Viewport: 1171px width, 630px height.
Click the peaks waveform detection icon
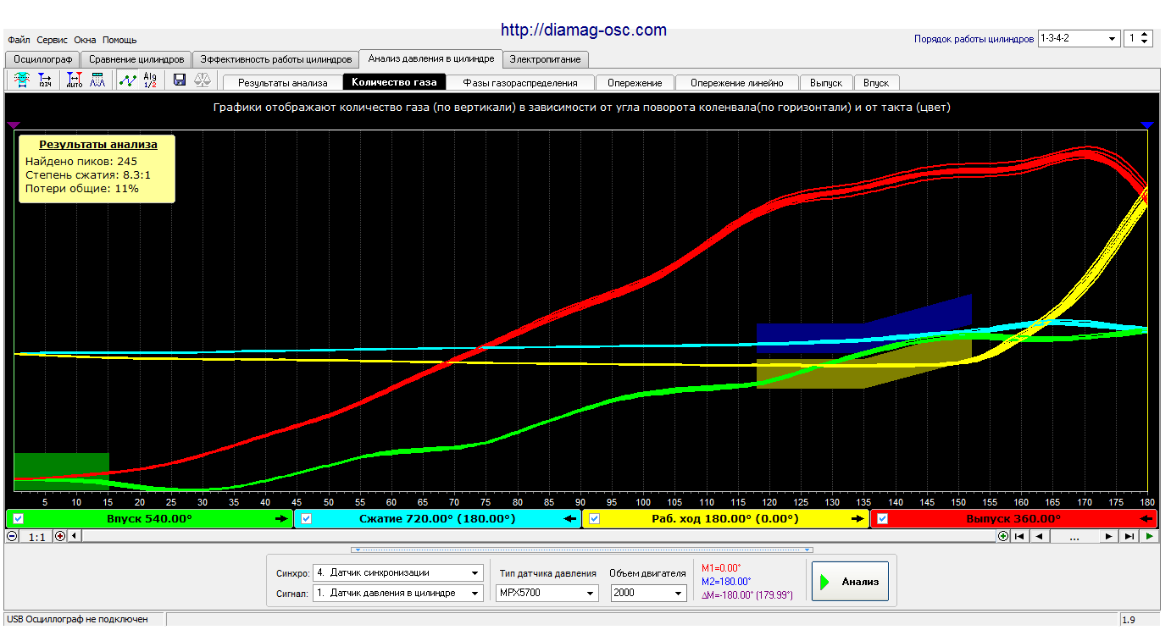(97, 80)
